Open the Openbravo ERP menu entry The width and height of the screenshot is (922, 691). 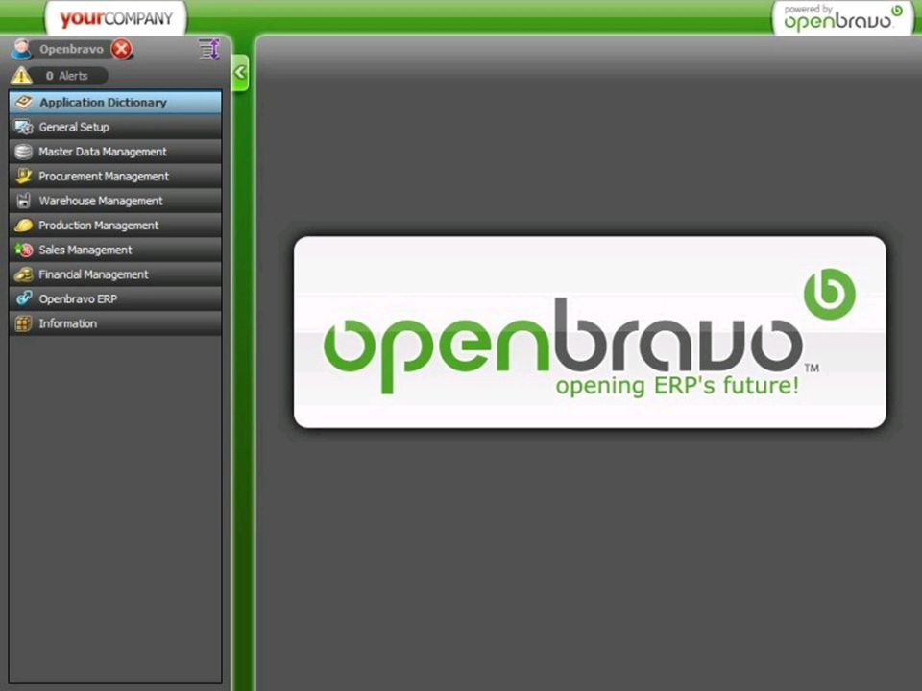[115, 299]
